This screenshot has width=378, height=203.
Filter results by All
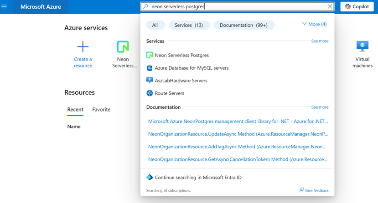[x=155, y=25]
